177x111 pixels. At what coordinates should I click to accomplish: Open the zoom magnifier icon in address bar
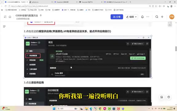point(150,6)
